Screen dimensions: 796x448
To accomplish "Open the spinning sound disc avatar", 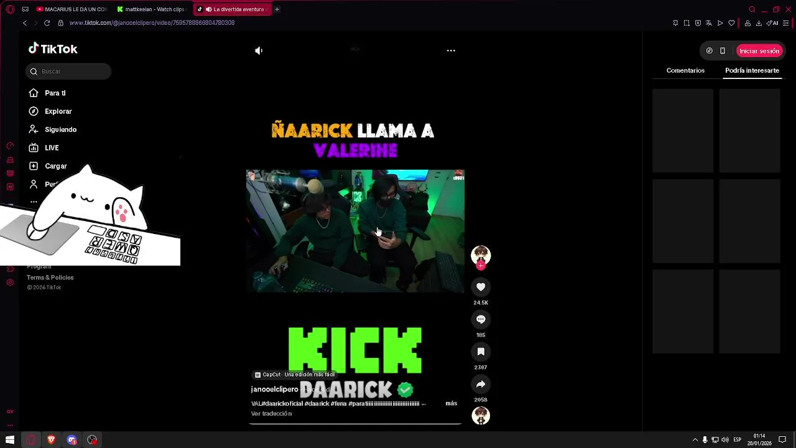I will pos(481,416).
